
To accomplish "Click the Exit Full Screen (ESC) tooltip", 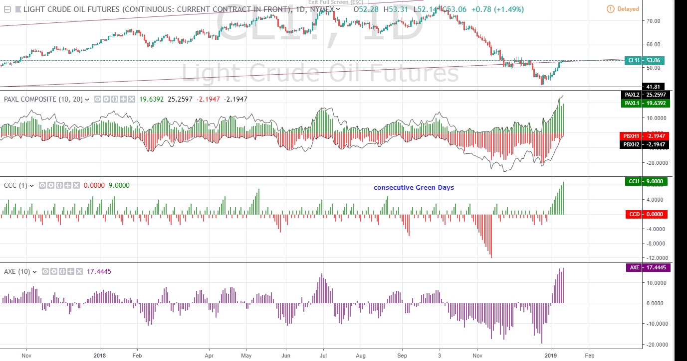I will tap(336, 2).
